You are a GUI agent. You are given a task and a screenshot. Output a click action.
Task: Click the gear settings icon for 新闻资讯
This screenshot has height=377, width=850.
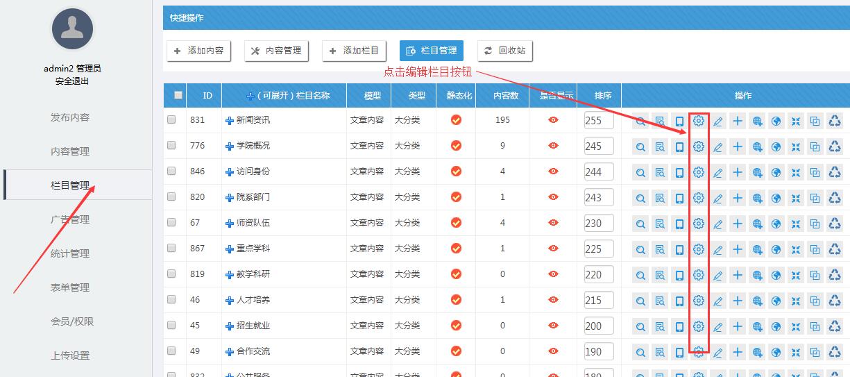pyautogui.click(x=699, y=121)
